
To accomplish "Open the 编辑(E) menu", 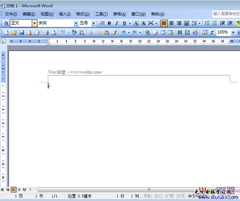I will [x=29, y=14].
